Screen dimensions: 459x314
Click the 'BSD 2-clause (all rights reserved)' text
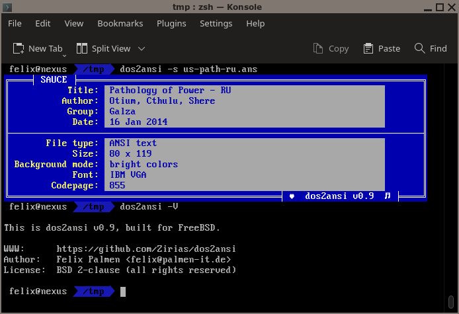pos(146,270)
